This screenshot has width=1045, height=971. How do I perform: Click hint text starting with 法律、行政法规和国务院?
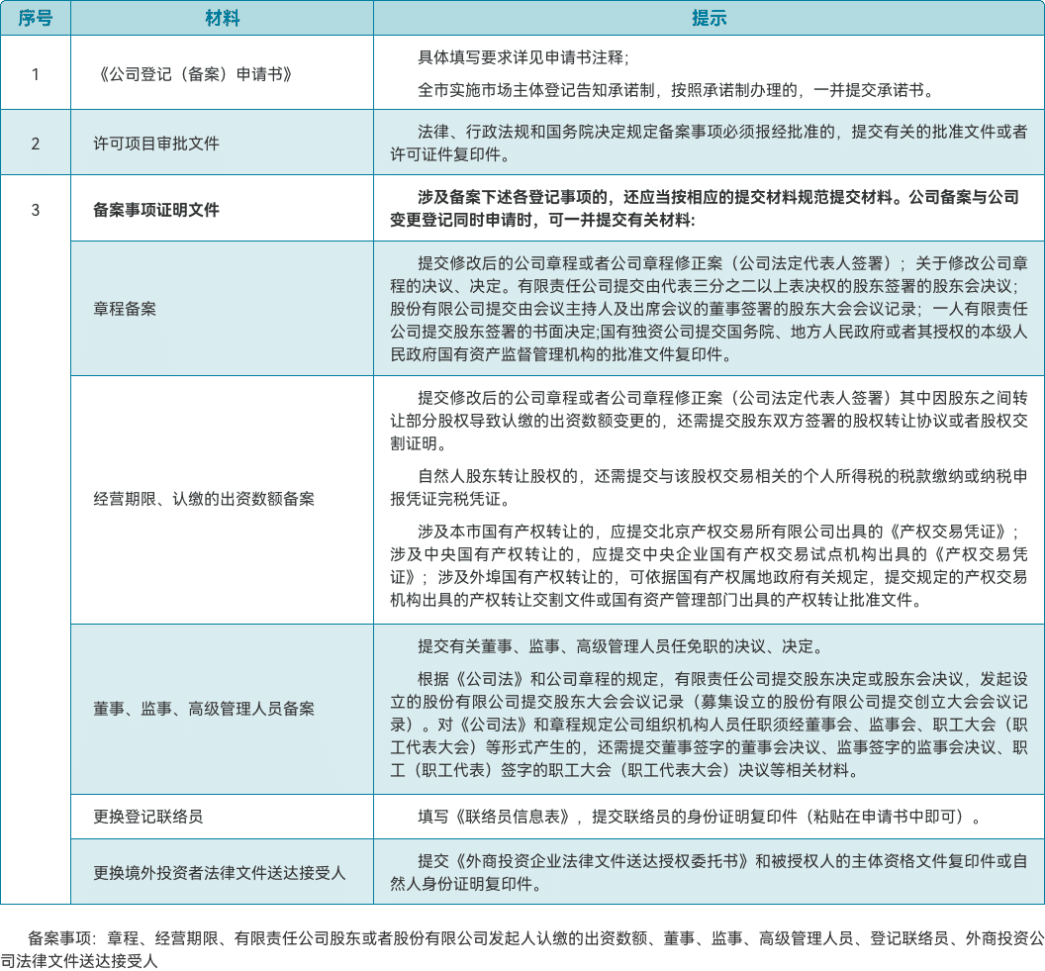pyautogui.click(x=709, y=143)
